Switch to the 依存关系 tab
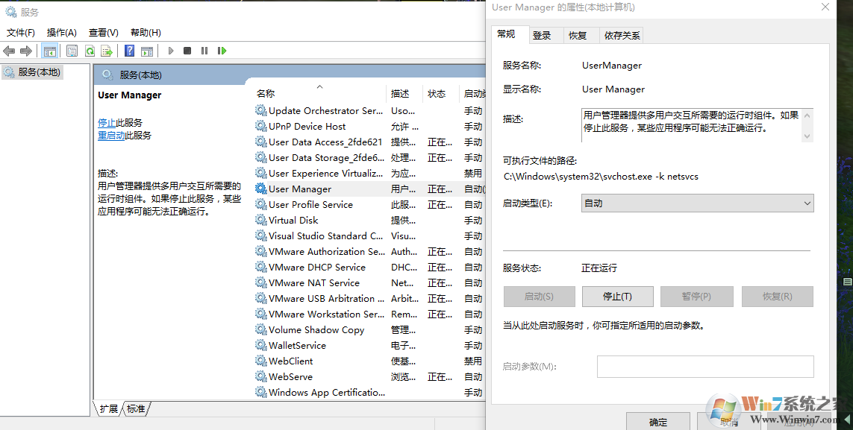 coord(622,36)
